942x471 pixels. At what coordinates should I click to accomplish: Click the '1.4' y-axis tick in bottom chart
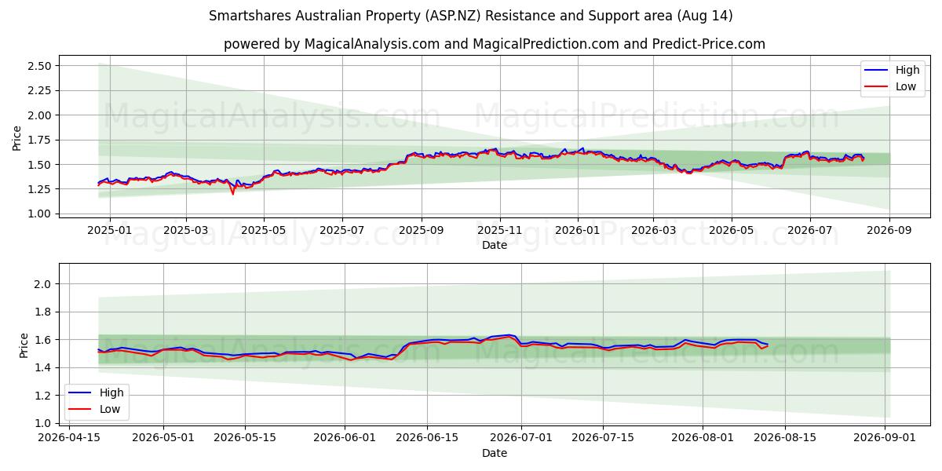coord(44,367)
